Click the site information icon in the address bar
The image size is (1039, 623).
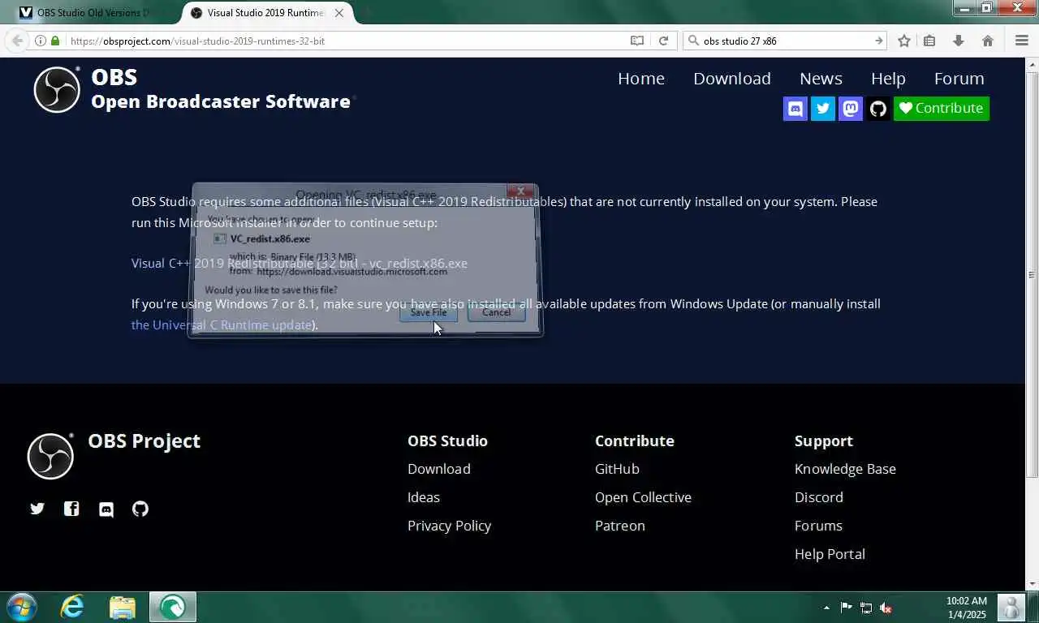pyautogui.click(x=40, y=41)
